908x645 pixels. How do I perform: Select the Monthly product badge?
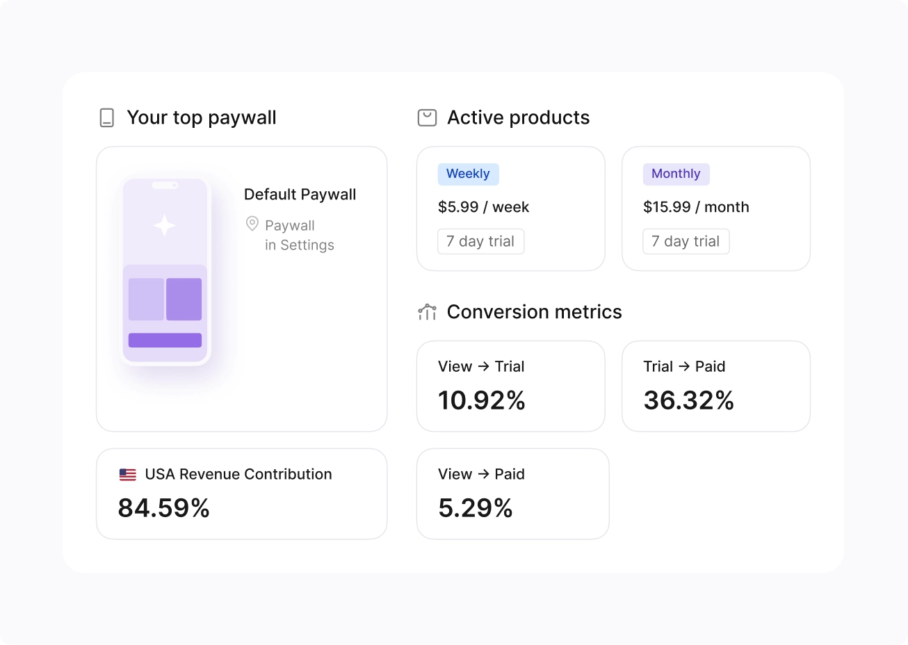(676, 174)
